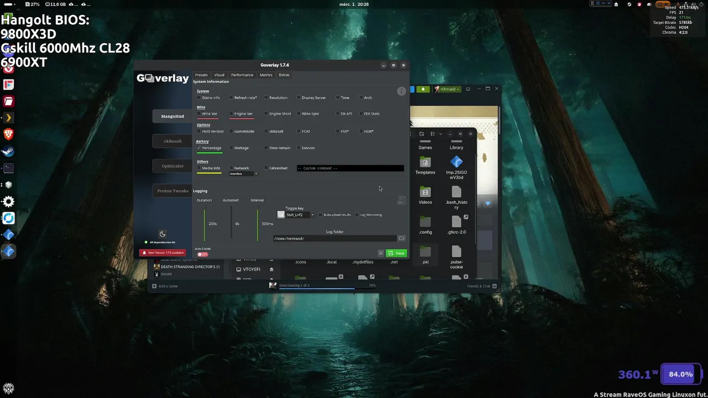Open tmp.2SIGOwV3bd file in file manager
Image resolution: width=708 pixels, height=398 pixels.
pyautogui.click(x=456, y=167)
